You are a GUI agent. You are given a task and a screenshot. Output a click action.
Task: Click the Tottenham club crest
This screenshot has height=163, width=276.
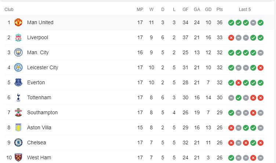click(x=18, y=97)
